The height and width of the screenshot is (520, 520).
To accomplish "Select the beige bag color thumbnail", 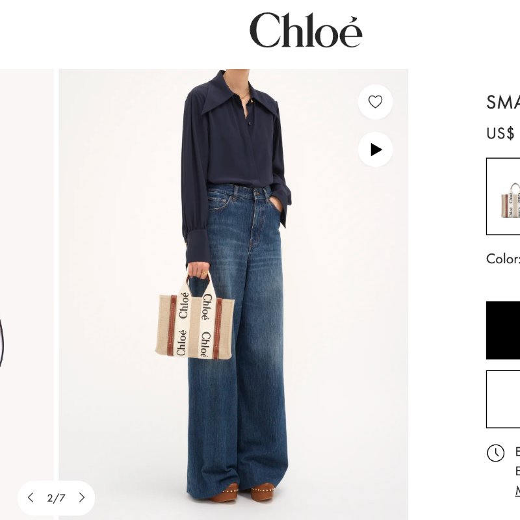I will (x=503, y=197).
